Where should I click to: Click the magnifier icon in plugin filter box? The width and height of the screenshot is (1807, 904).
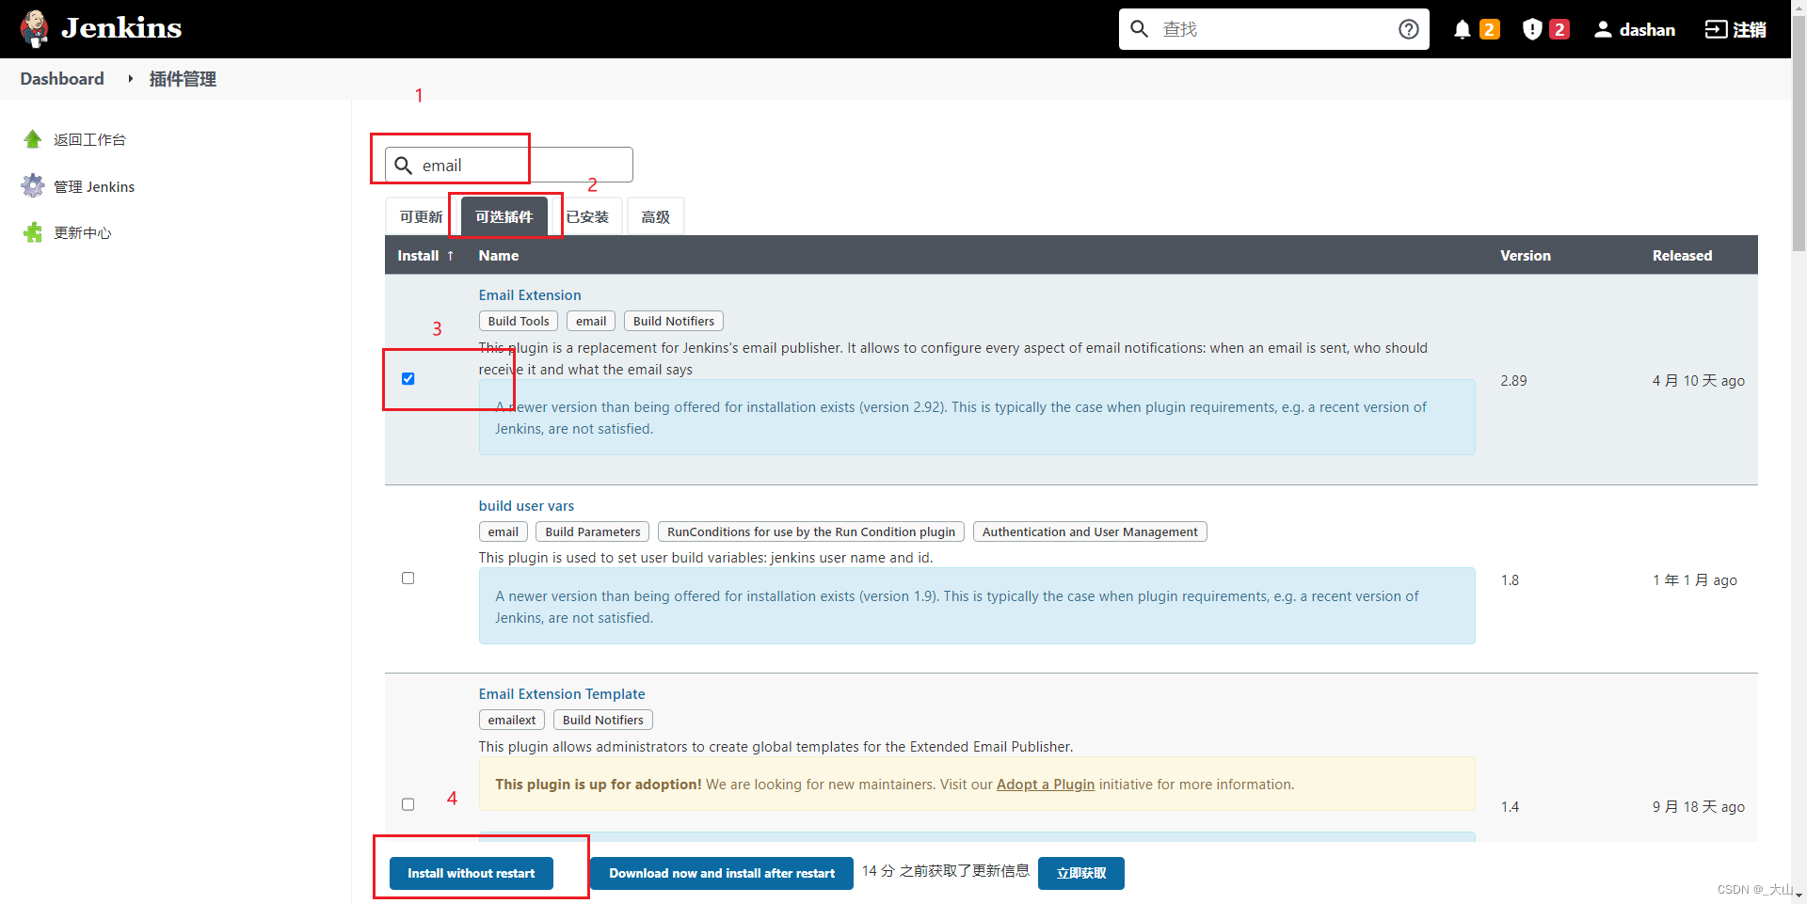[x=403, y=166]
